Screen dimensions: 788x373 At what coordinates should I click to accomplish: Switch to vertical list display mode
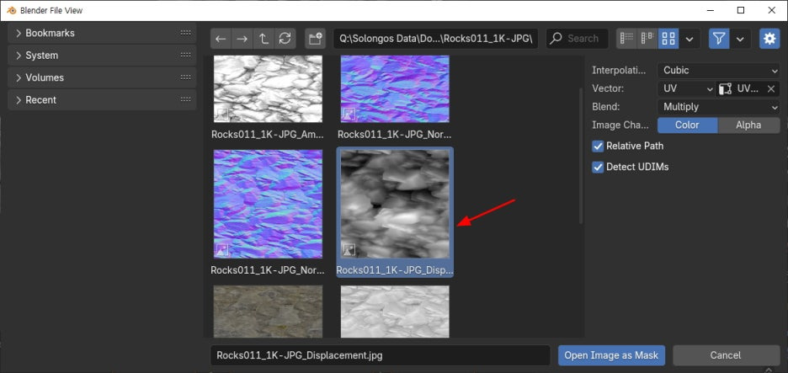point(626,39)
